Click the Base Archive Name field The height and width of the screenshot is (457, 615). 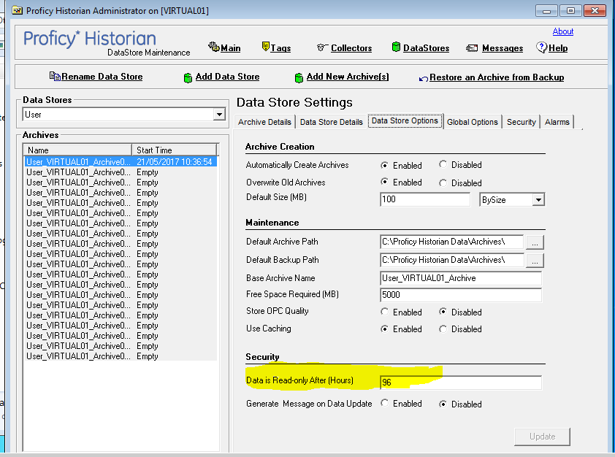461,278
